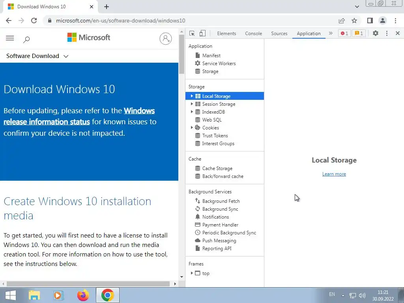
Task: Click the volume tray icon
Action: tap(362, 296)
